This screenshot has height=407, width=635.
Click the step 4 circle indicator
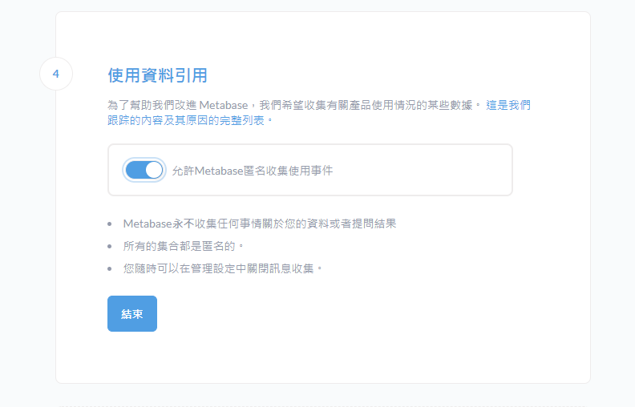(x=56, y=74)
